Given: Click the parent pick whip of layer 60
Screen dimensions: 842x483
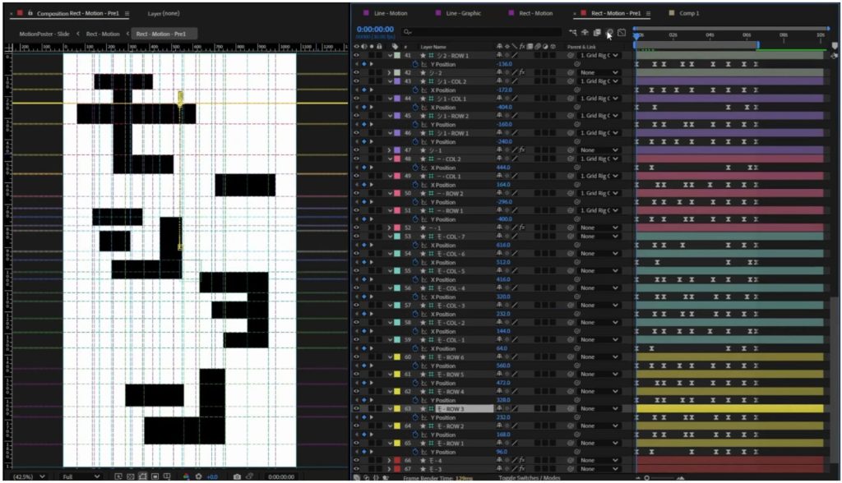Looking at the screenshot, I should (577, 357).
